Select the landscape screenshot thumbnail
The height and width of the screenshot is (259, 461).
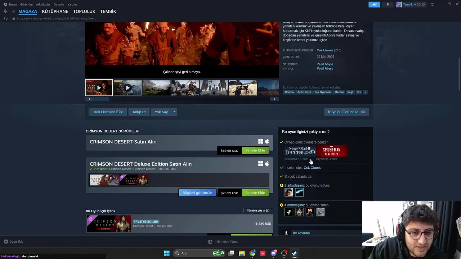tap(156, 88)
